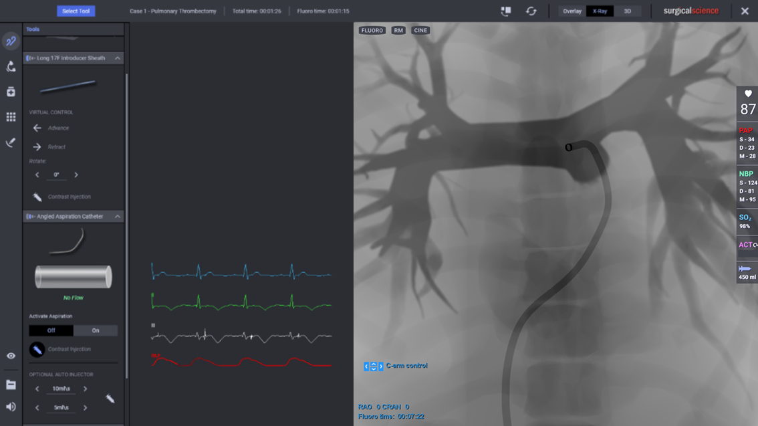The image size is (758, 426).
Task: Click the refresh reset icon in header
Action: (531, 11)
